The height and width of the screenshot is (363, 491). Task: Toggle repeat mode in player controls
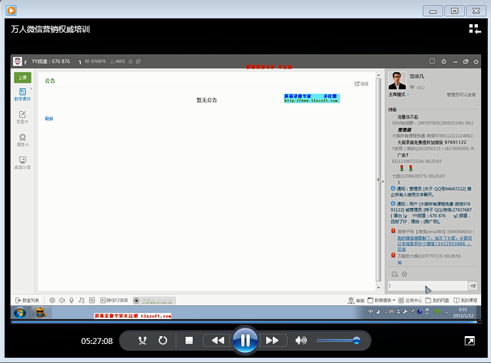point(163,341)
